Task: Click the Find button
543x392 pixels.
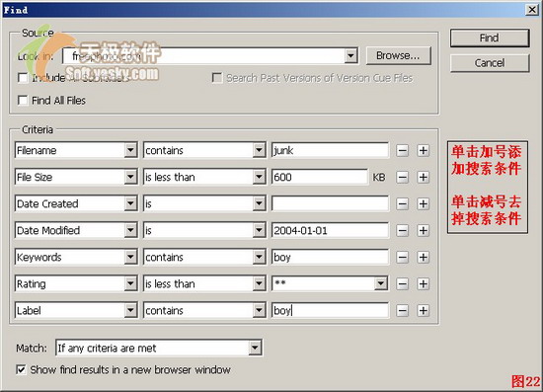Action: [x=490, y=38]
